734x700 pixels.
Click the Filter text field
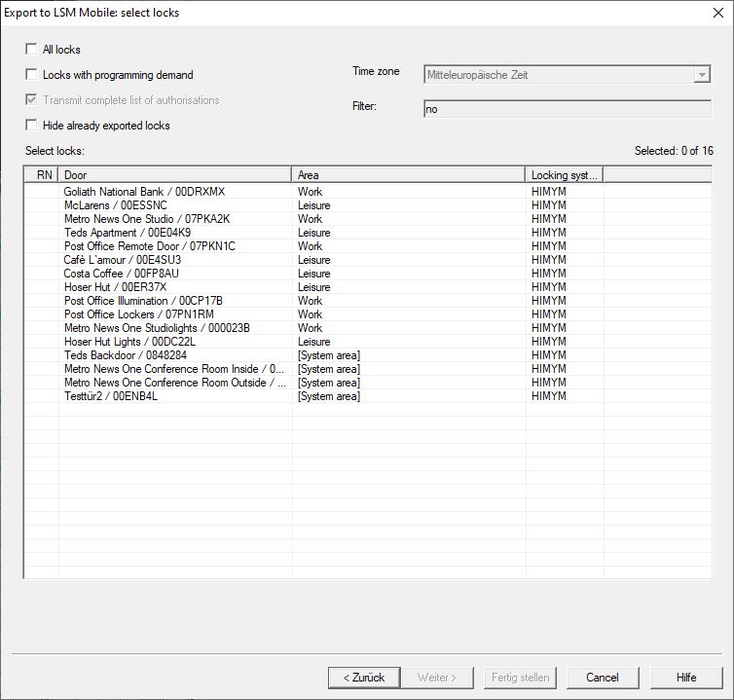point(567,110)
